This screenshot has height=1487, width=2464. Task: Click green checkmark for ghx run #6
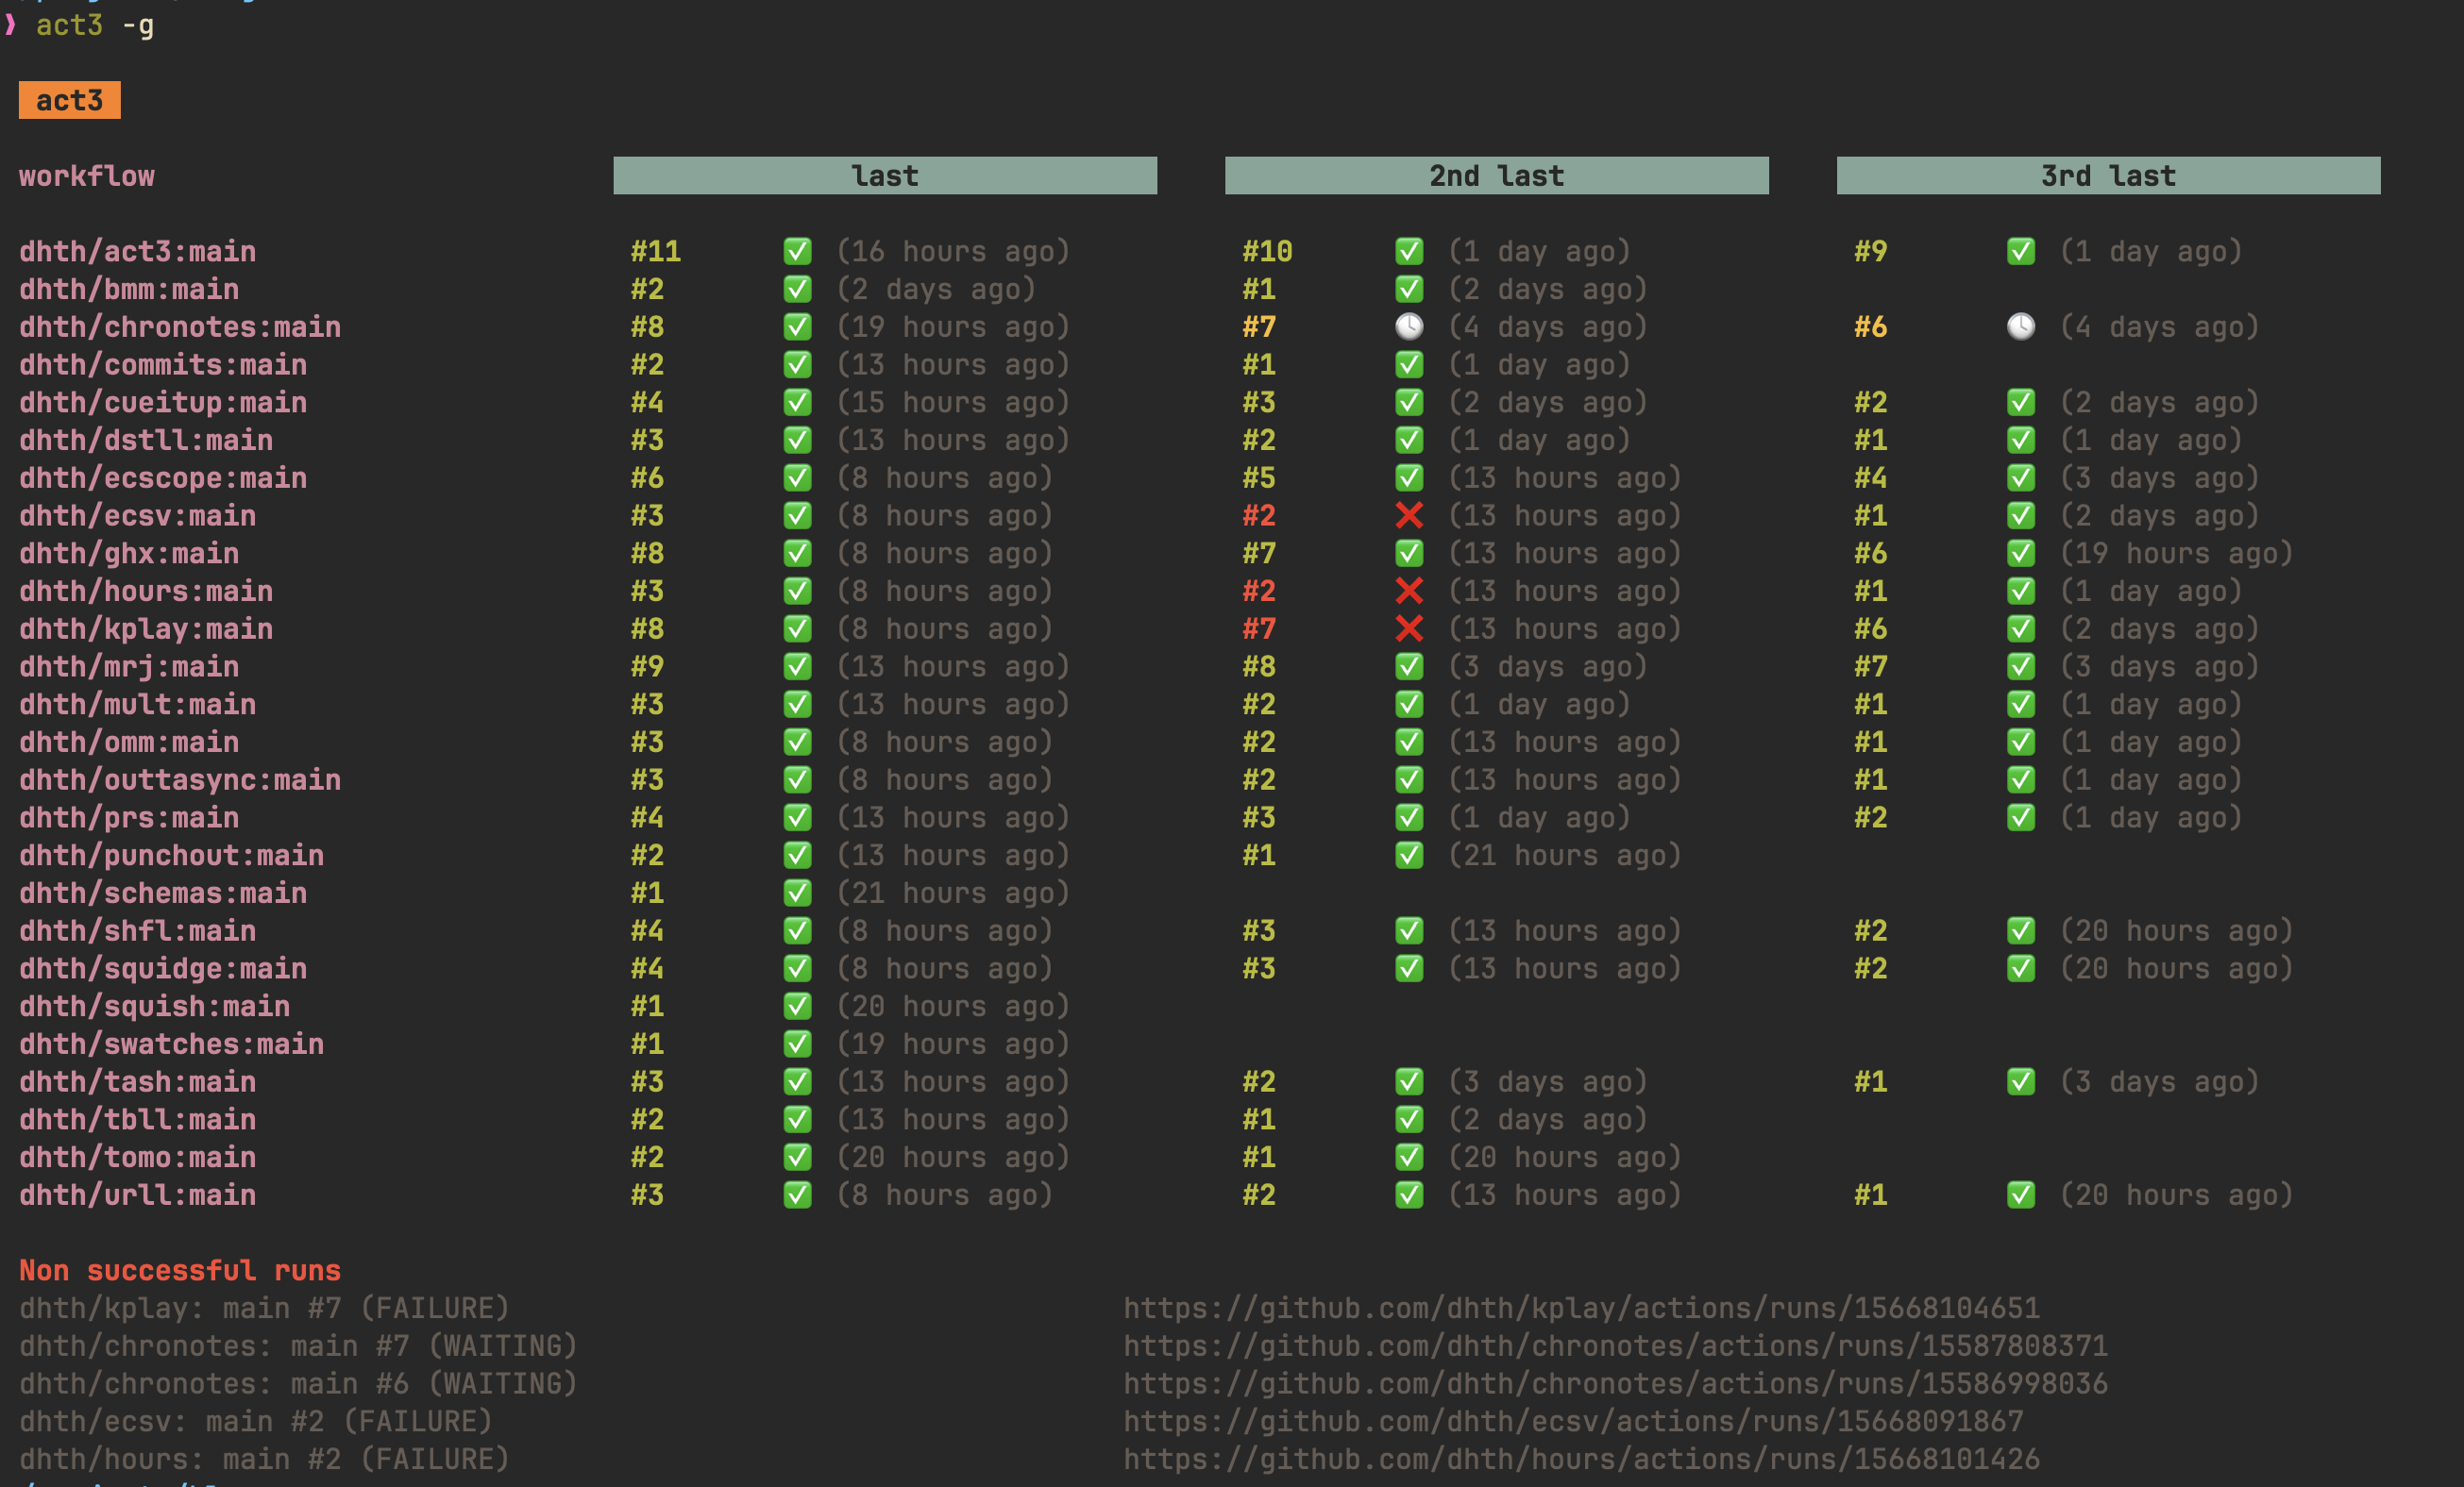point(2021,554)
